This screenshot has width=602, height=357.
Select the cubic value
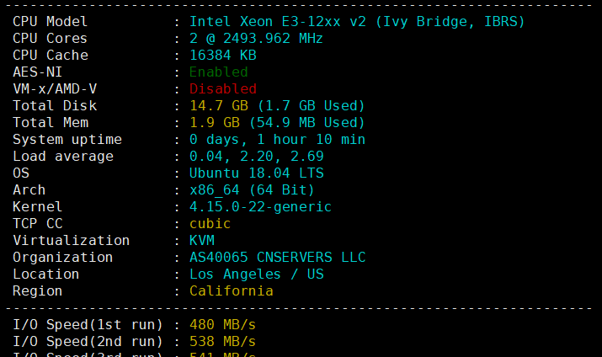tap(210, 224)
